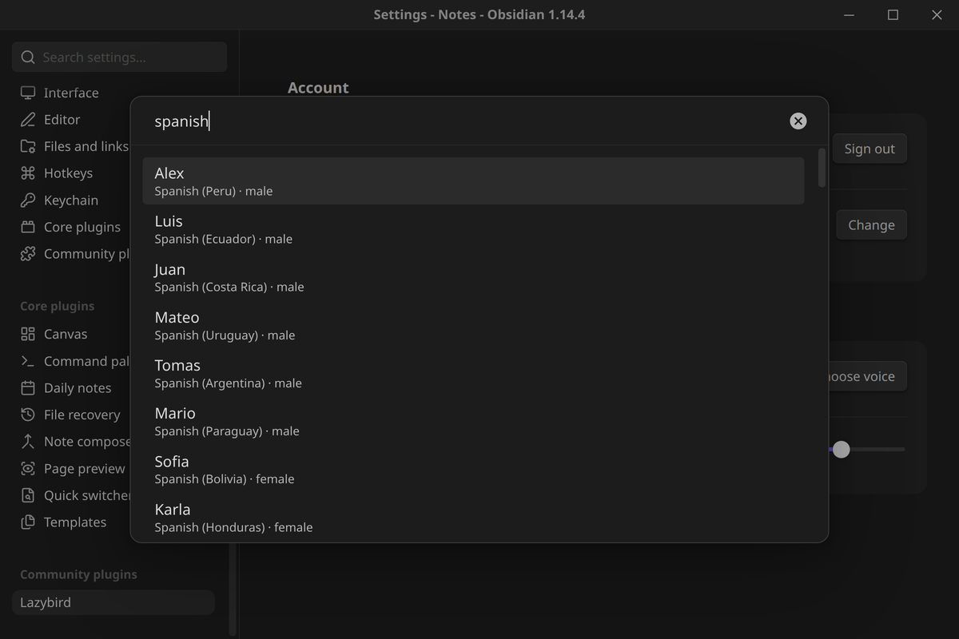Go to File recovery options
Viewport: 959px width, 639px height.
82,415
